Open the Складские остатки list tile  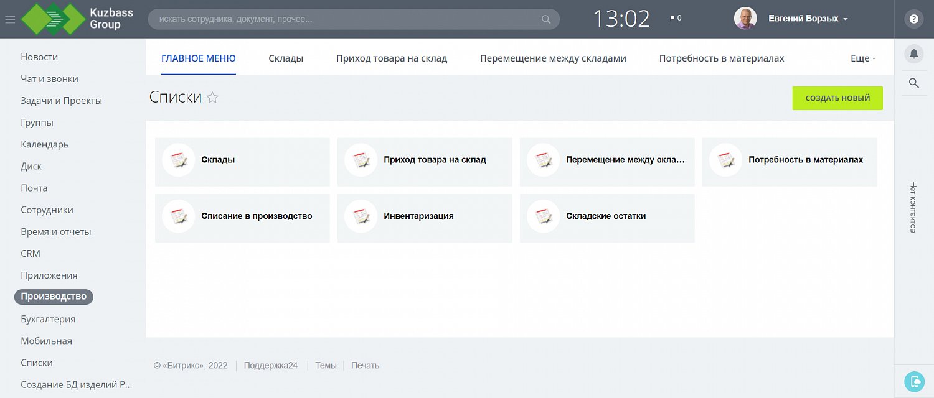tap(606, 216)
